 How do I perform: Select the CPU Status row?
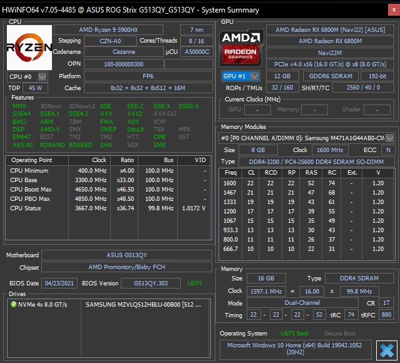(x=108, y=208)
